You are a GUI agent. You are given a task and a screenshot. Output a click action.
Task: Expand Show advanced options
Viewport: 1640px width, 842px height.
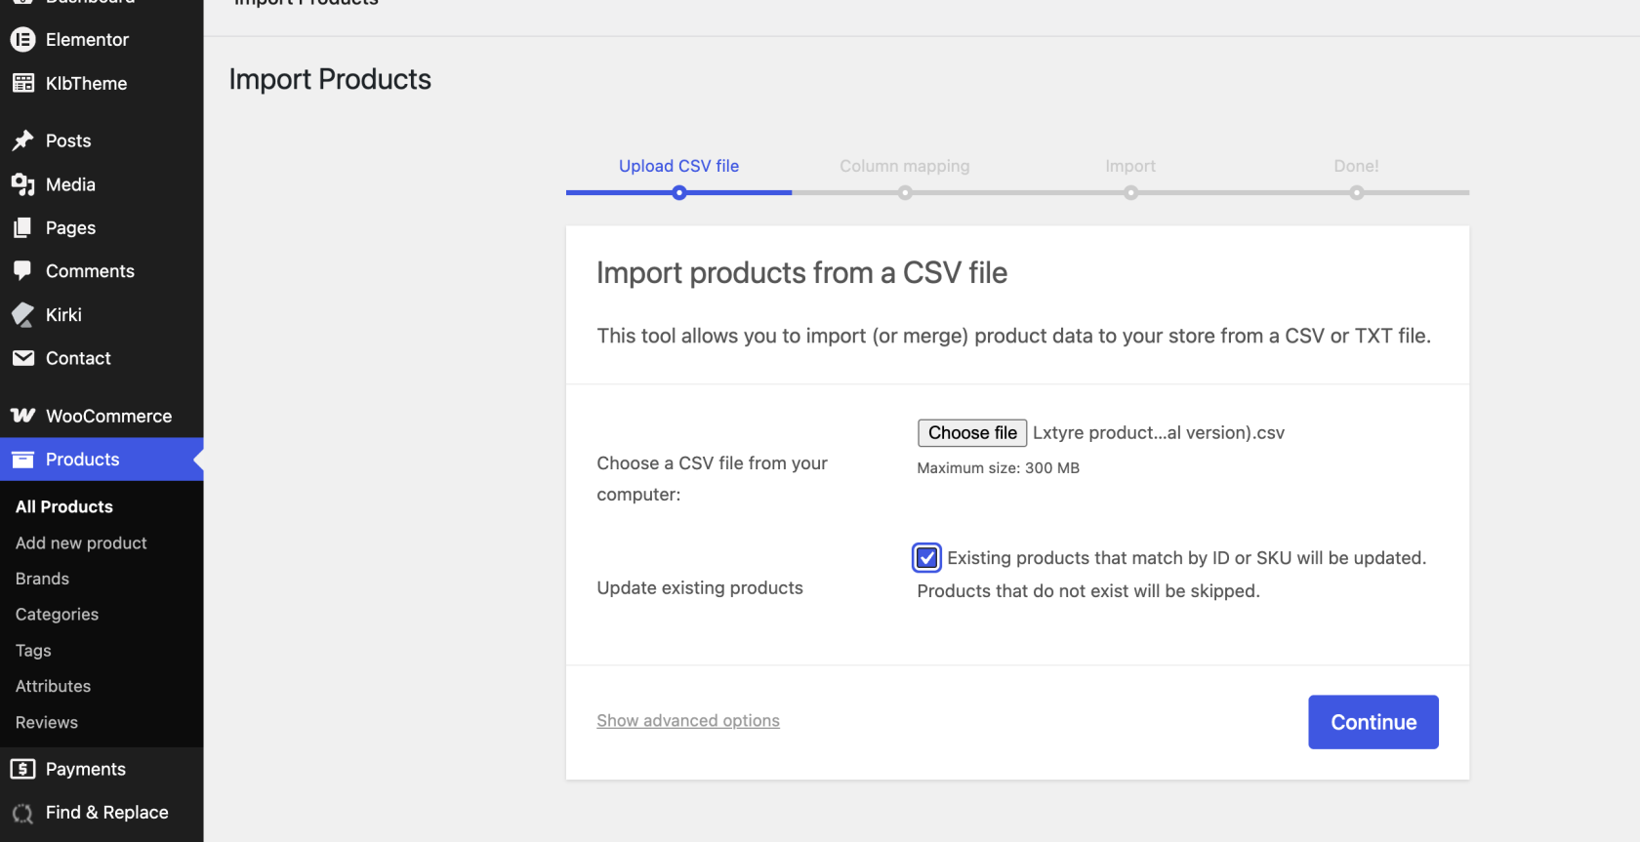(688, 720)
